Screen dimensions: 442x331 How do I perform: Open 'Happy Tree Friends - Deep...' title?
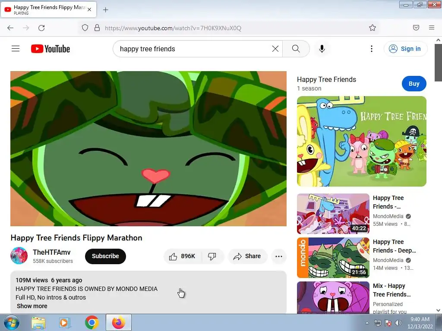click(395, 246)
